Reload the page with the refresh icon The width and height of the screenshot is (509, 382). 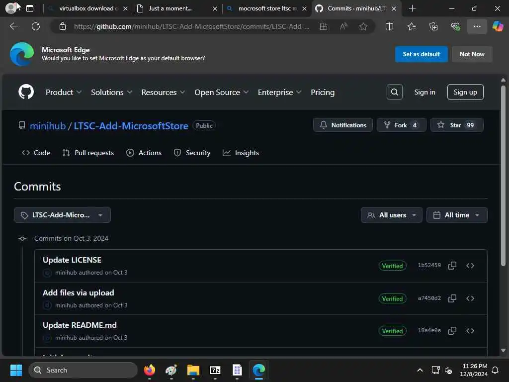36,26
